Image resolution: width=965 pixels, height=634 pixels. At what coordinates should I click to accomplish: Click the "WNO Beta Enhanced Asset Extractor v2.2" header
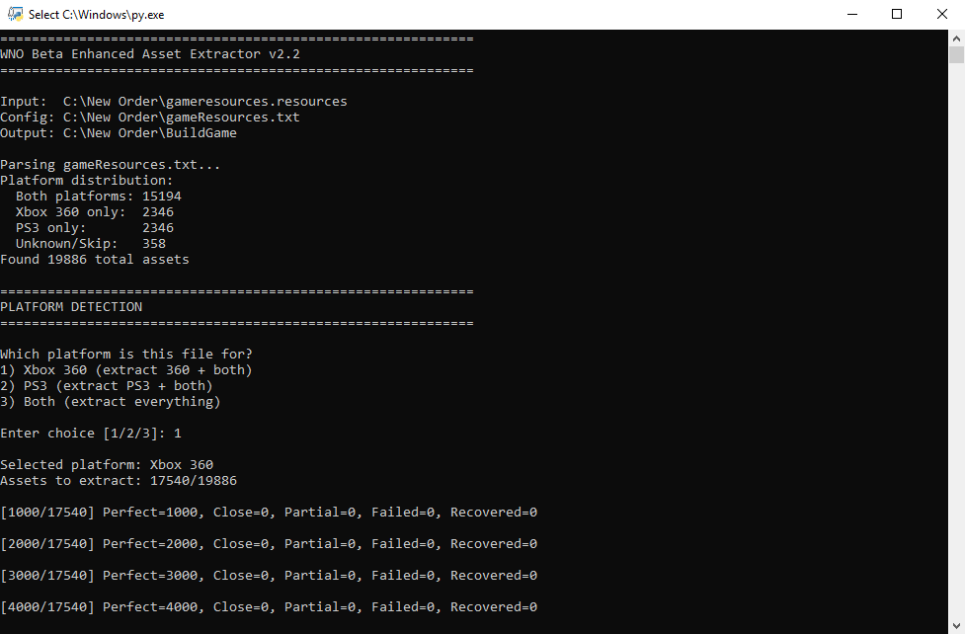point(150,54)
